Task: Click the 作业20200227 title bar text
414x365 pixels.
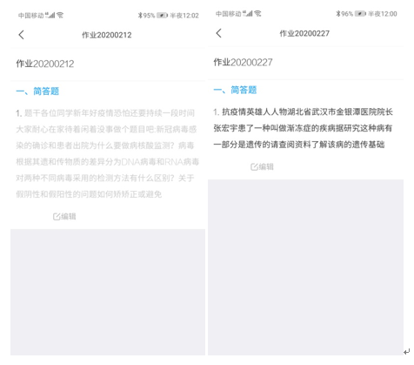Action: point(304,33)
